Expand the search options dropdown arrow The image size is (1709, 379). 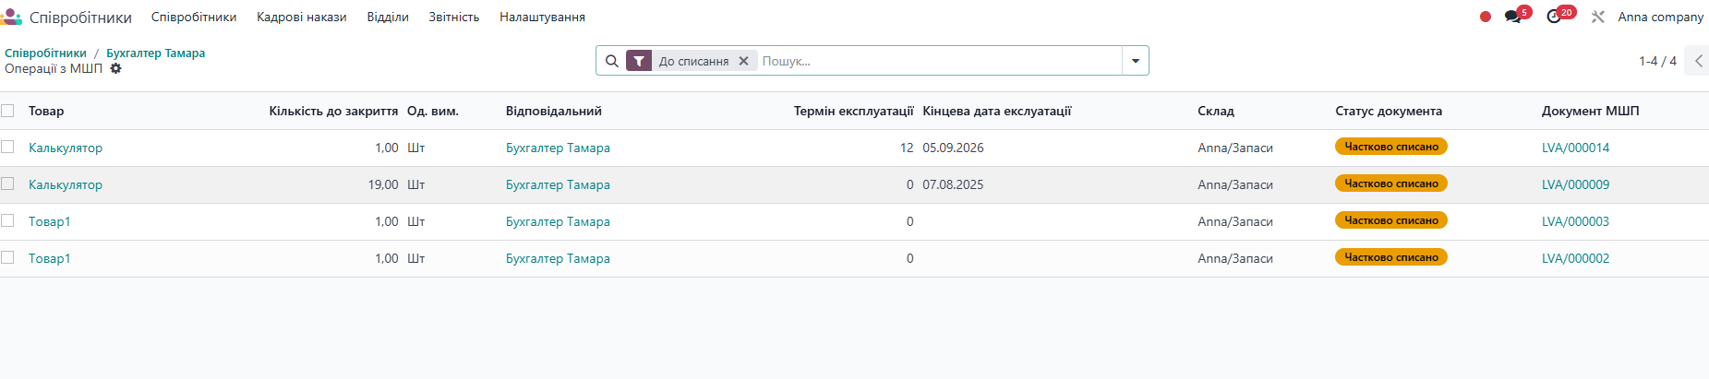[x=1135, y=61]
